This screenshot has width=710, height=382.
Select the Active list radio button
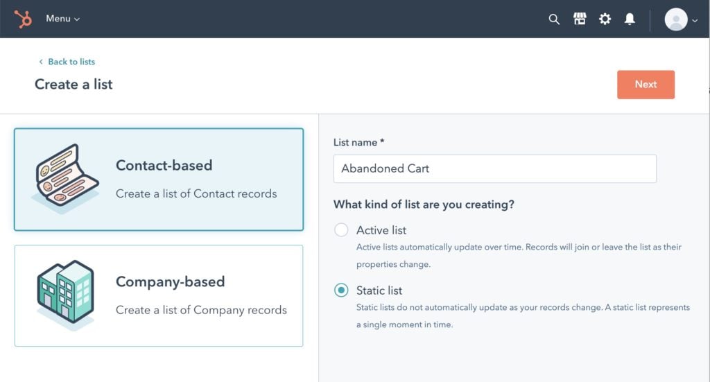341,230
